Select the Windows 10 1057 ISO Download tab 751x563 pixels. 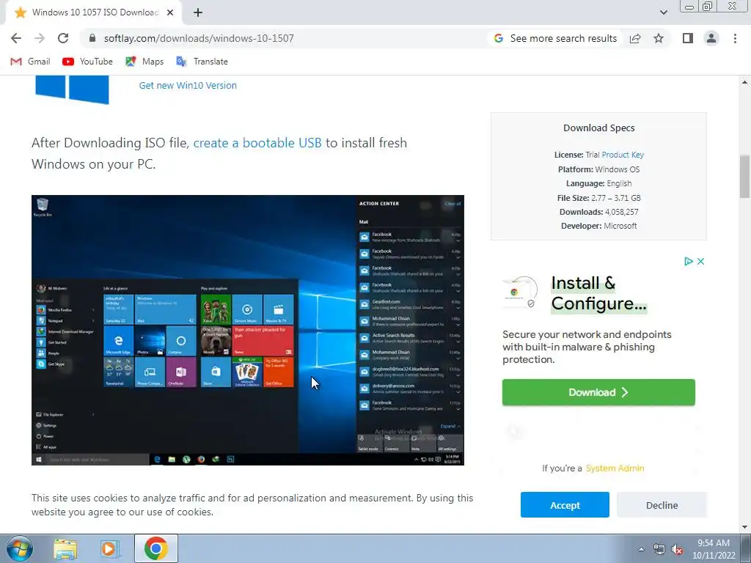[x=94, y=12]
